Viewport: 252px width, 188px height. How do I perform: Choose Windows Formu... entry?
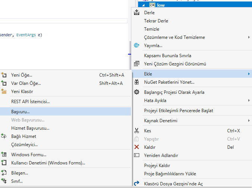click(65, 154)
